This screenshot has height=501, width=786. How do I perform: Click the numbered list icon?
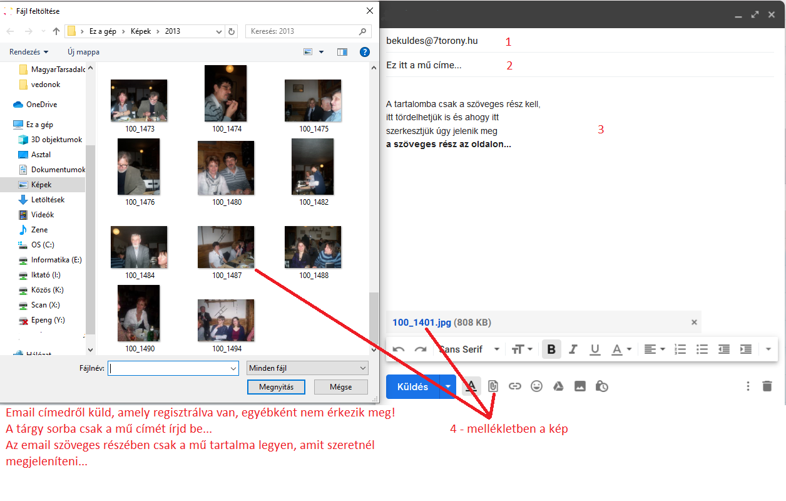click(x=680, y=349)
